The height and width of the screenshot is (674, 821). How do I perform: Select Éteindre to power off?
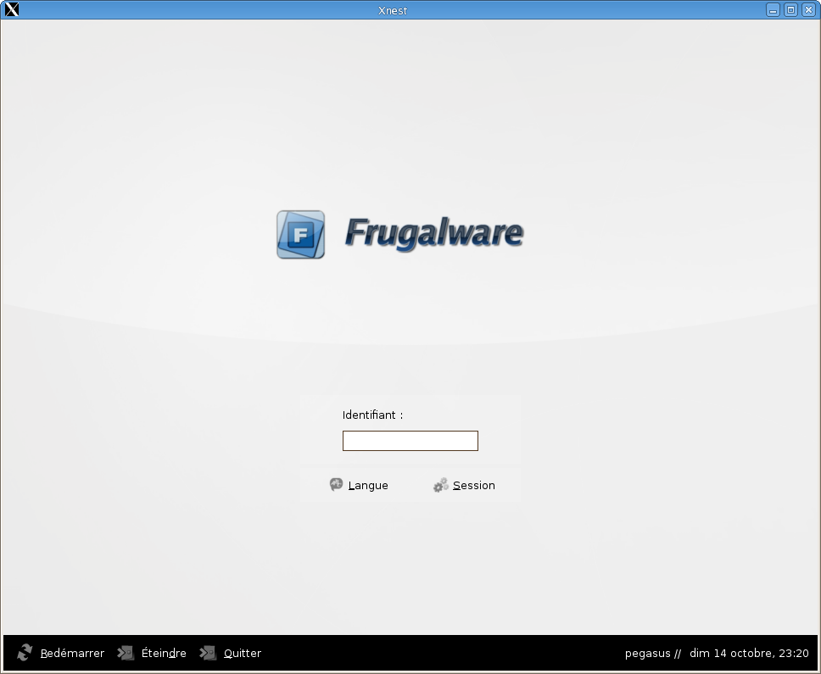tap(164, 653)
